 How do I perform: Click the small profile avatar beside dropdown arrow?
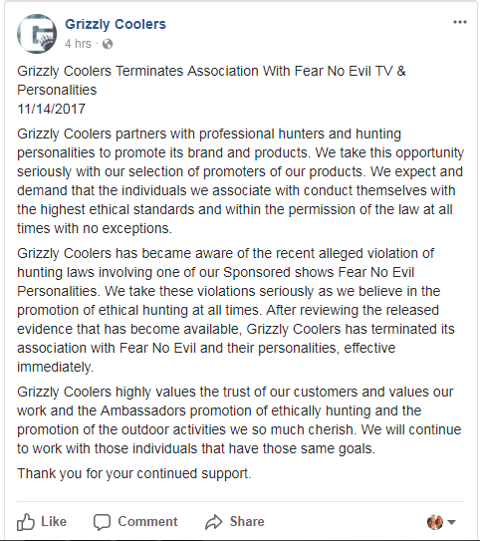[x=435, y=522]
